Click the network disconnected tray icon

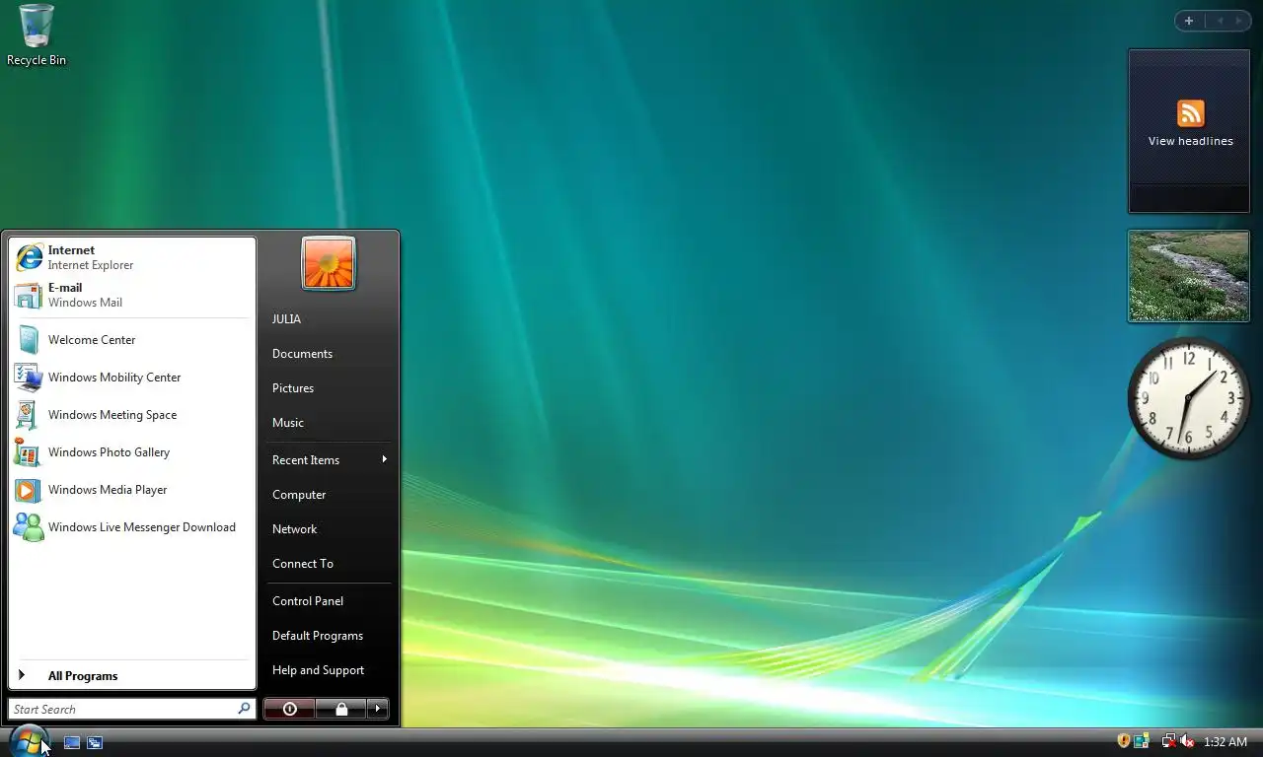pos(1168,741)
